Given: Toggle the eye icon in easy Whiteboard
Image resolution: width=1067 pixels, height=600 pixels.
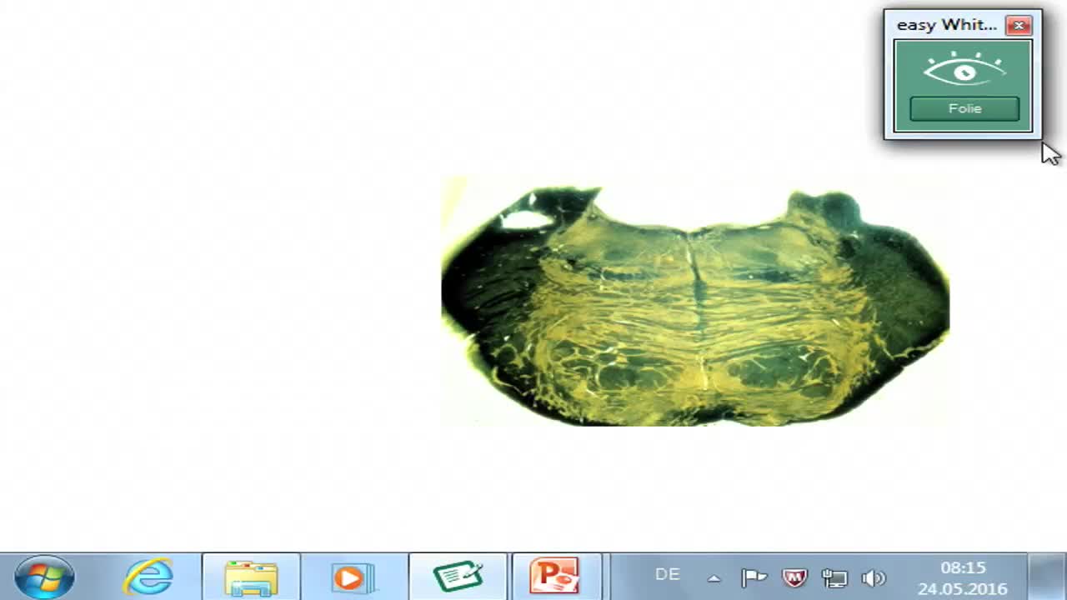Looking at the screenshot, I should coord(962,71).
